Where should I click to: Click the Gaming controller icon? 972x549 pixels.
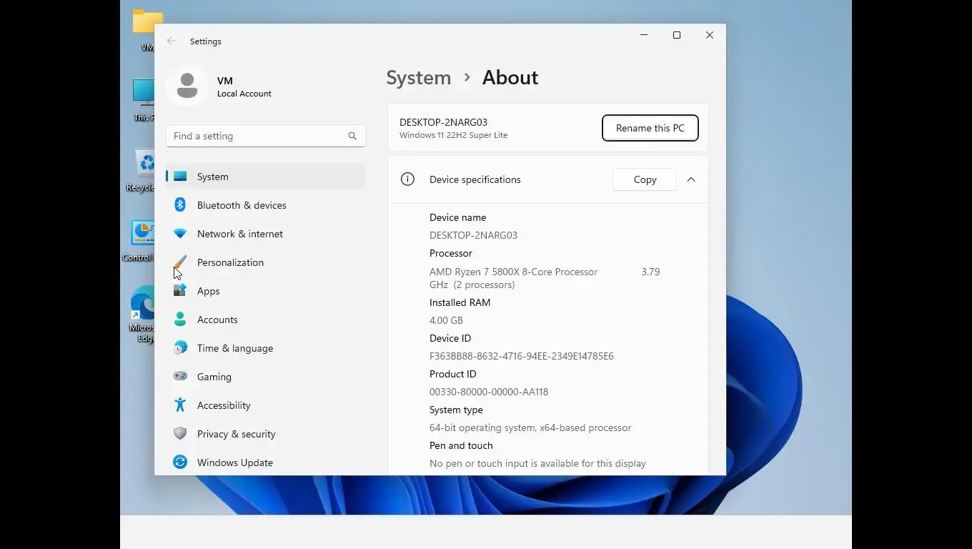(180, 376)
